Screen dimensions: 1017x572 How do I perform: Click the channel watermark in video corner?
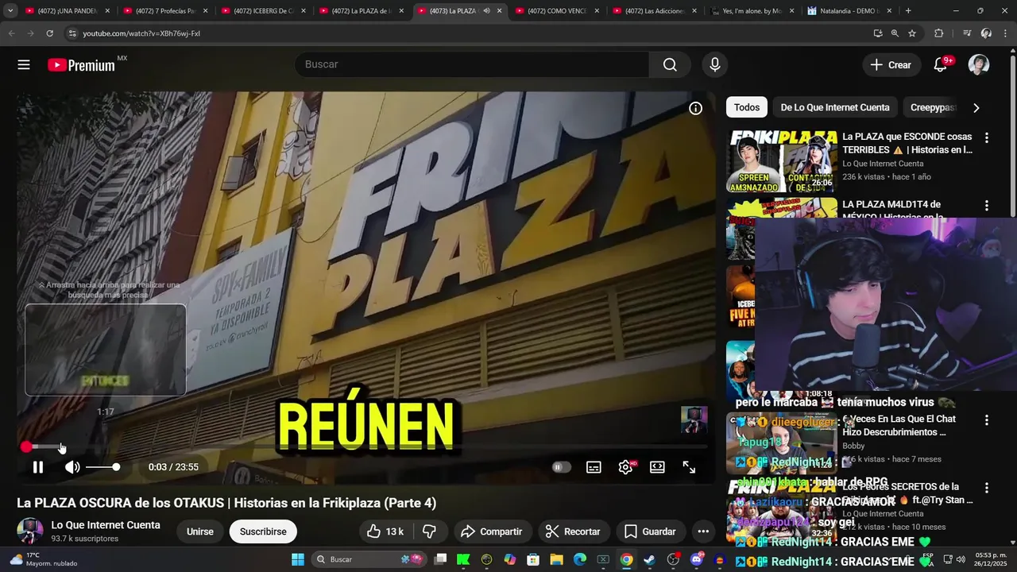pos(694,419)
